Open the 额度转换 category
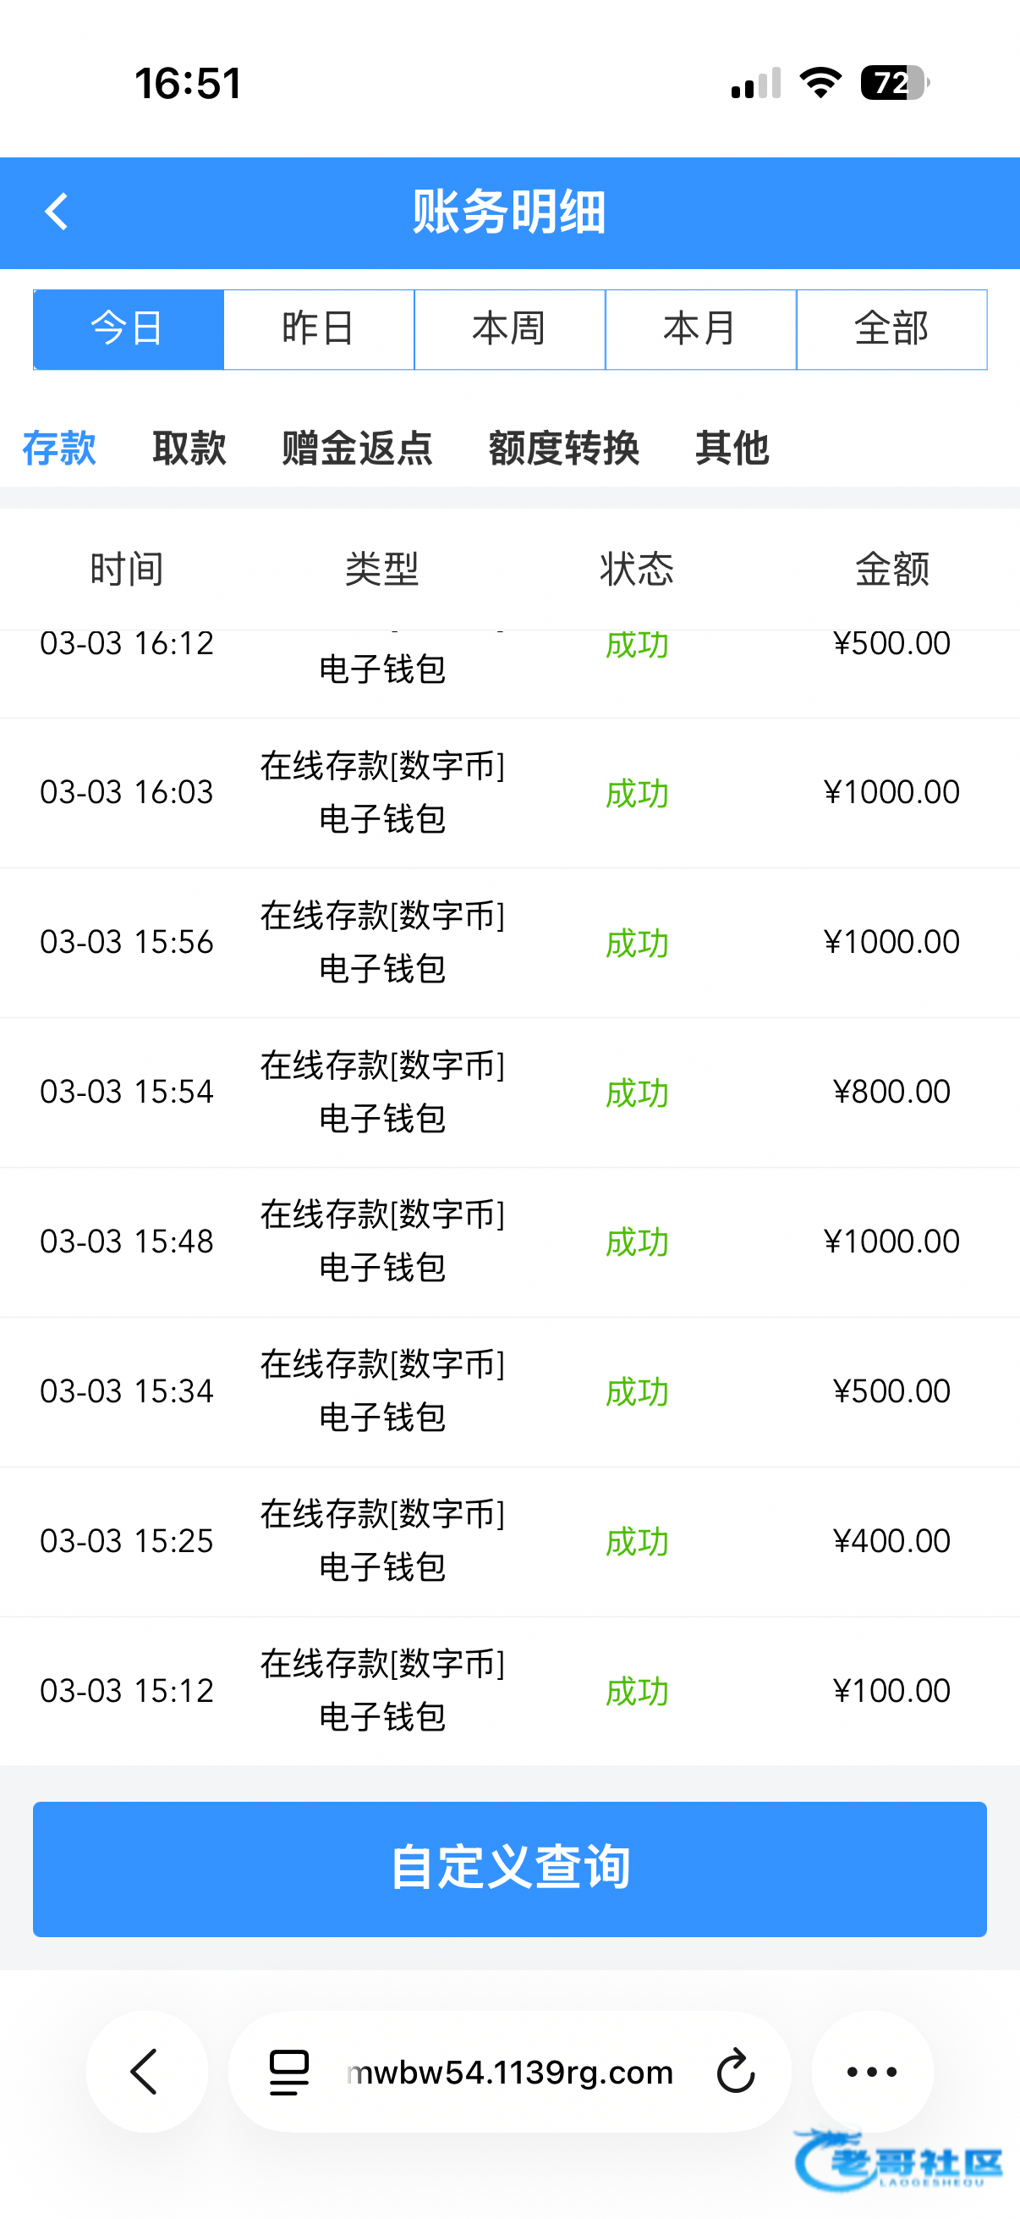This screenshot has width=1020, height=2219. pyautogui.click(x=564, y=448)
